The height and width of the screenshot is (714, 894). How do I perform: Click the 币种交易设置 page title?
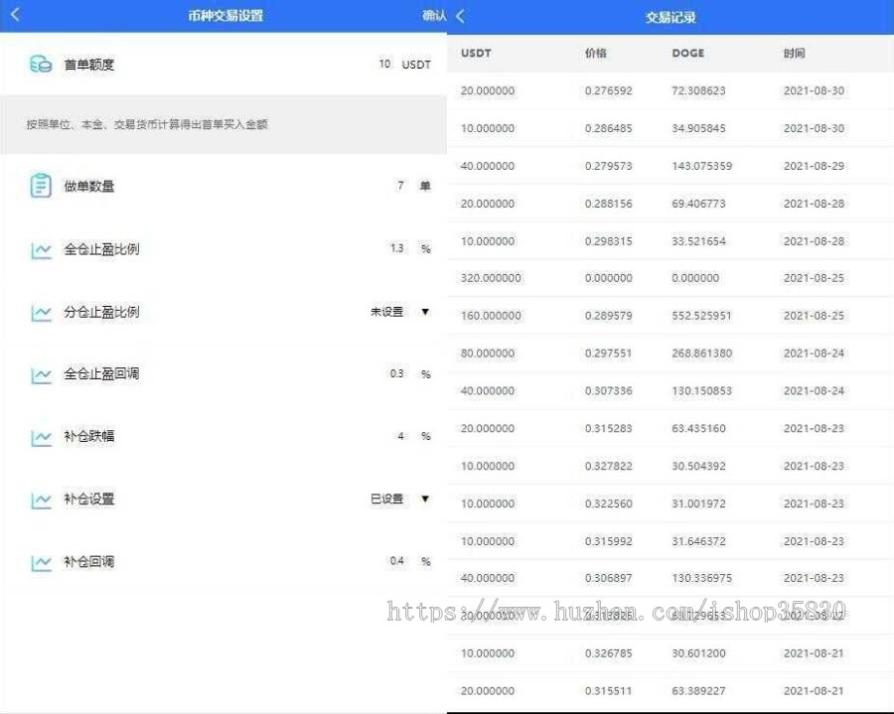225,15
